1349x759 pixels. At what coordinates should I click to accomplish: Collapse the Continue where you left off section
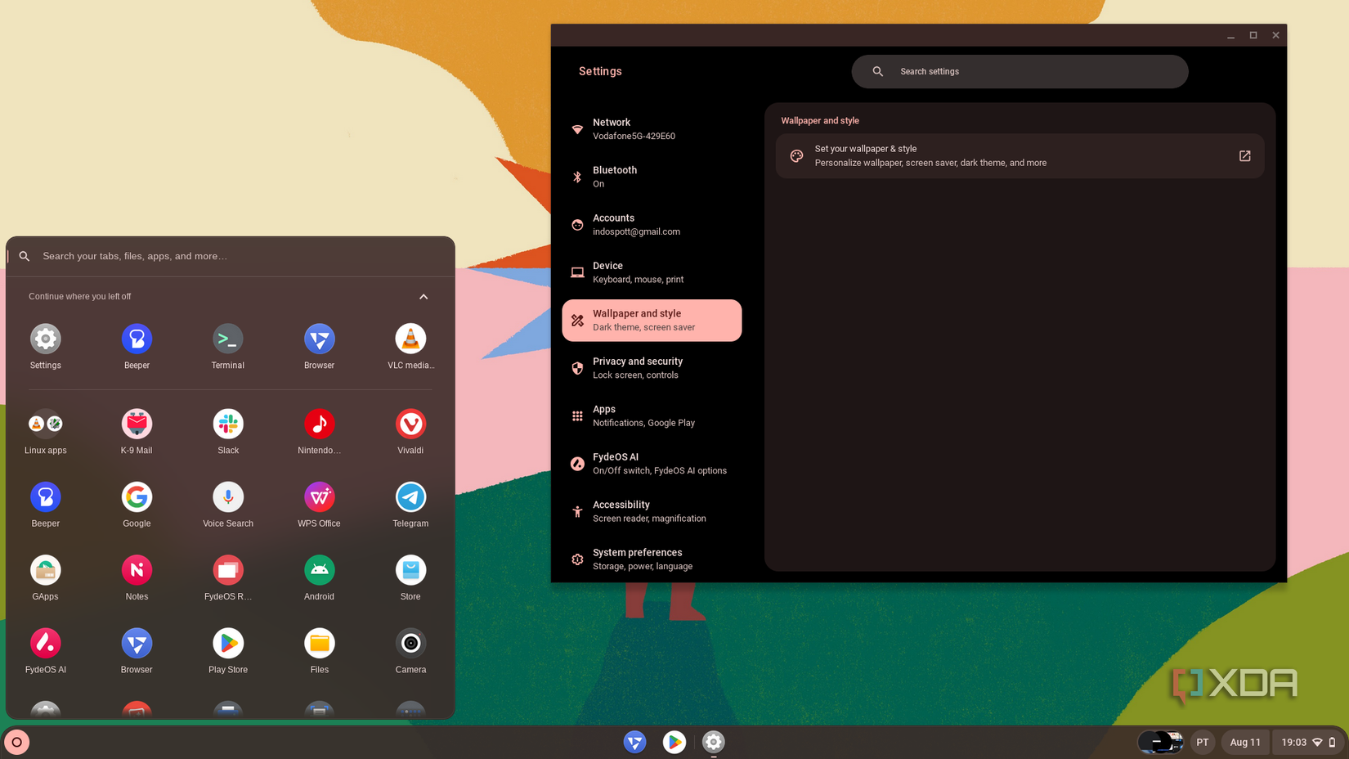click(x=424, y=296)
